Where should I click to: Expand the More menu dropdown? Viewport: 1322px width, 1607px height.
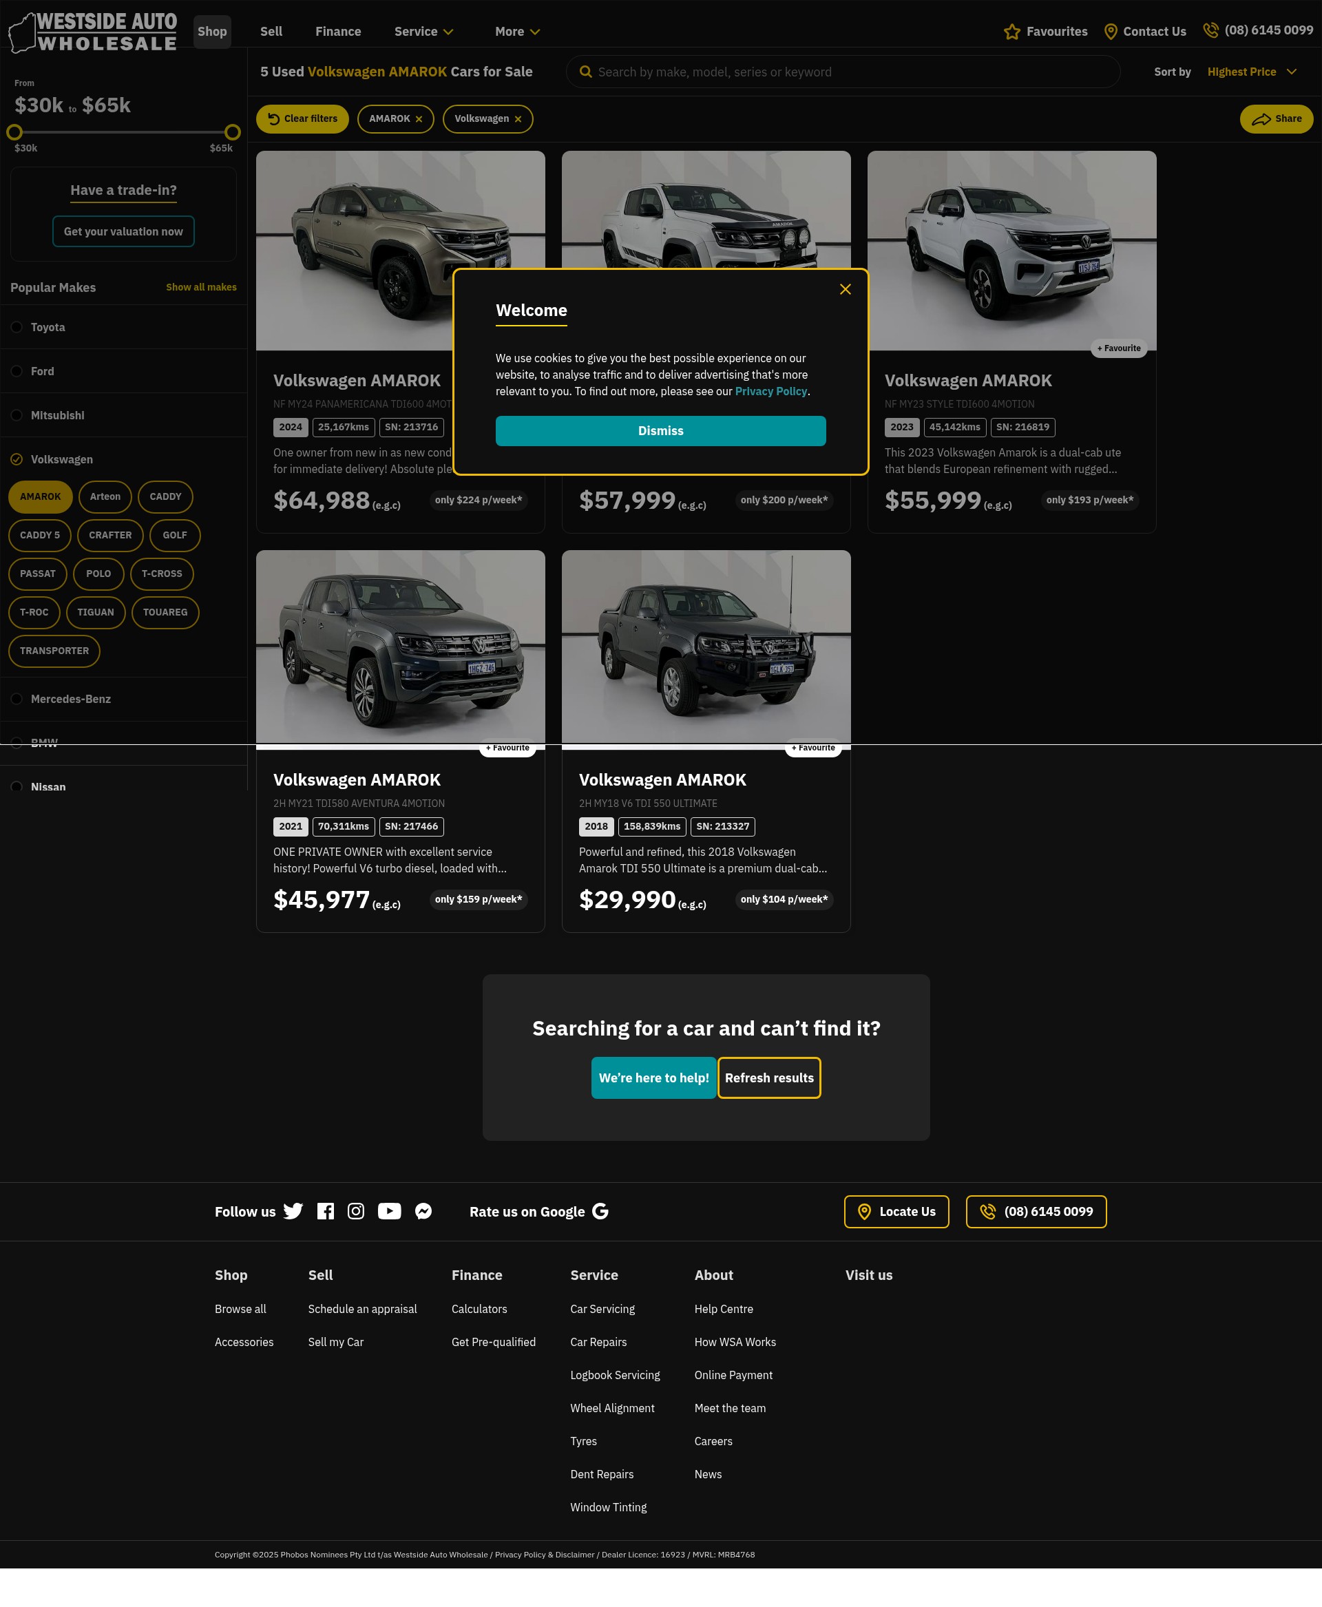click(x=518, y=31)
